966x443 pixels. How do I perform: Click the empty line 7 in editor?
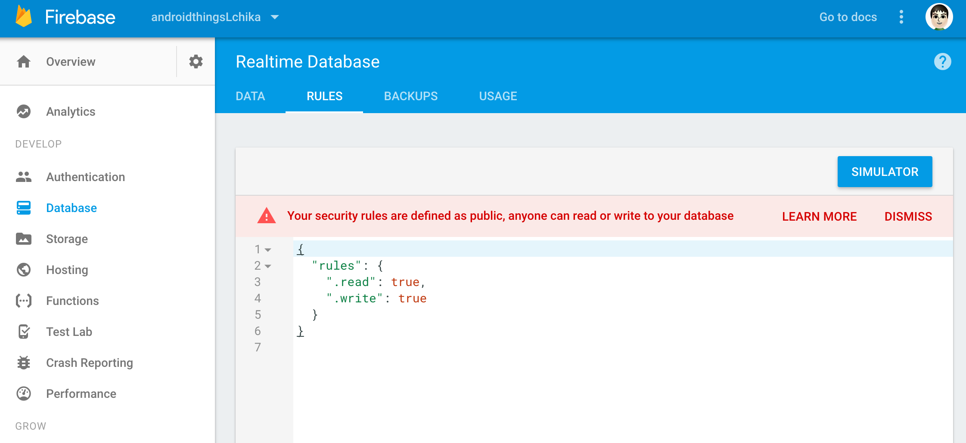click(x=623, y=348)
